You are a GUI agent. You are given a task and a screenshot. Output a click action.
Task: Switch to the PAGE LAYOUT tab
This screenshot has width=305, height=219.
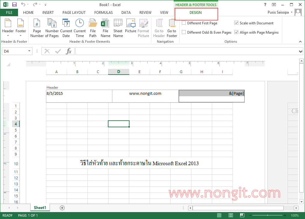tap(74, 12)
